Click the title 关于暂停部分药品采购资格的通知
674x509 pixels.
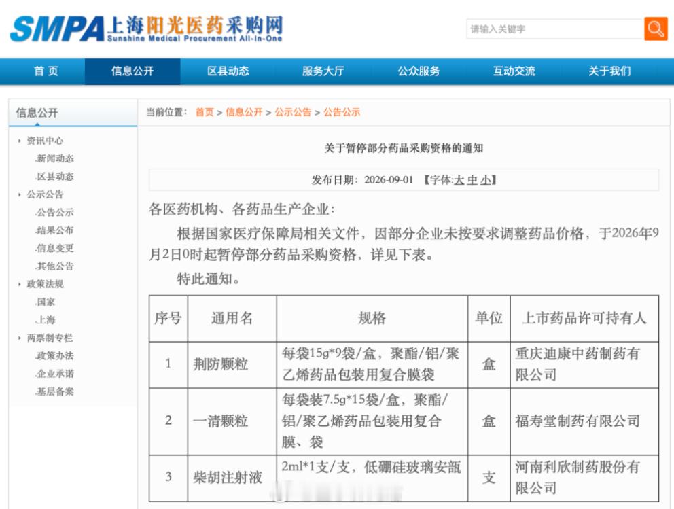[404, 148]
